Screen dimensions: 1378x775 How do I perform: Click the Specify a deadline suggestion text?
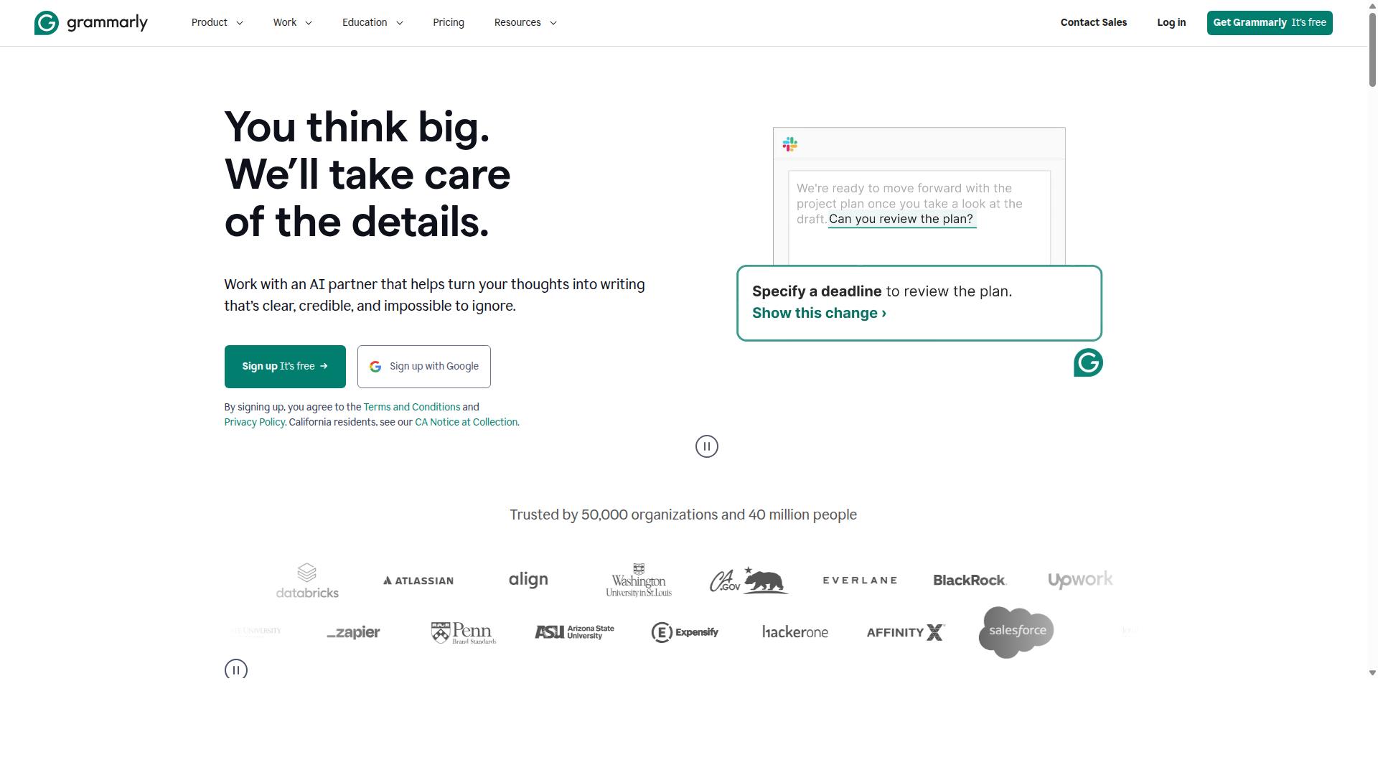[882, 292]
